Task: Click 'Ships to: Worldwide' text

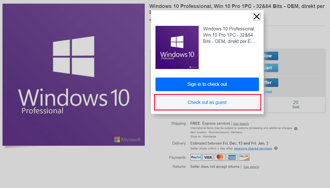Action: [x=203, y=137]
